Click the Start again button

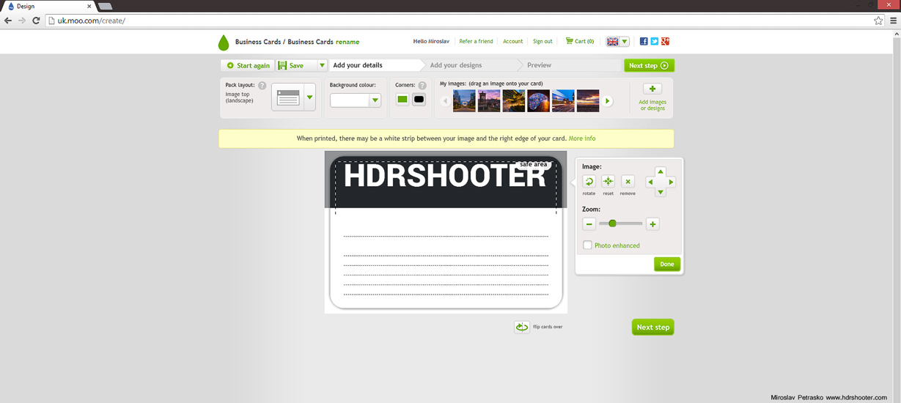[x=248, y=65]
